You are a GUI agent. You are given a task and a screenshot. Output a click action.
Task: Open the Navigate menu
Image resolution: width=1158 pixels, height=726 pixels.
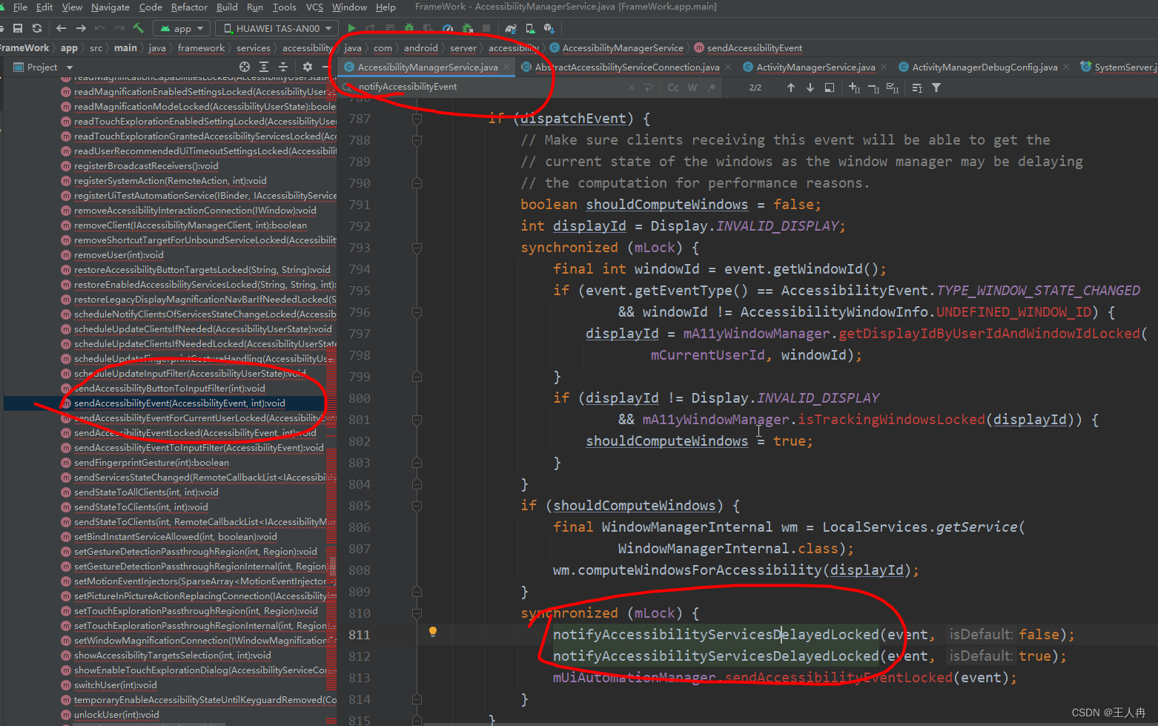tap(110, 7)
